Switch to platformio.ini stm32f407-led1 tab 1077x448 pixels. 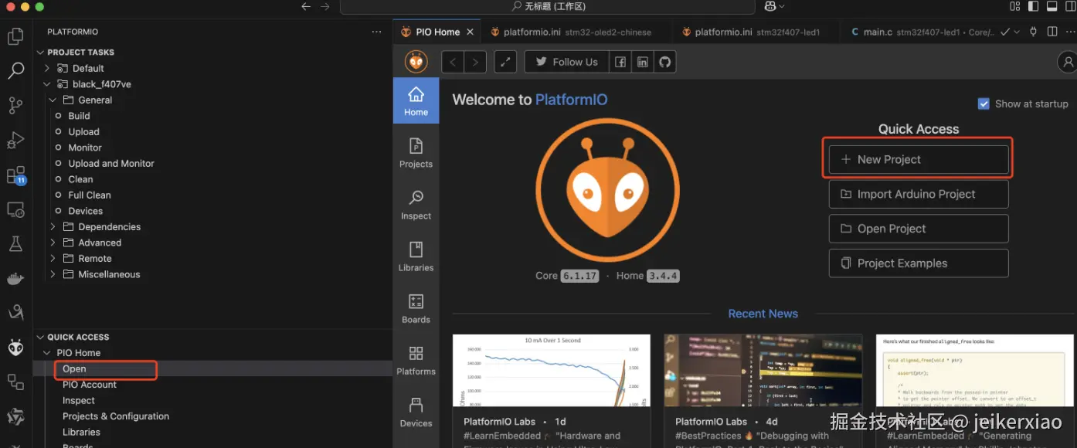point(757,32)
